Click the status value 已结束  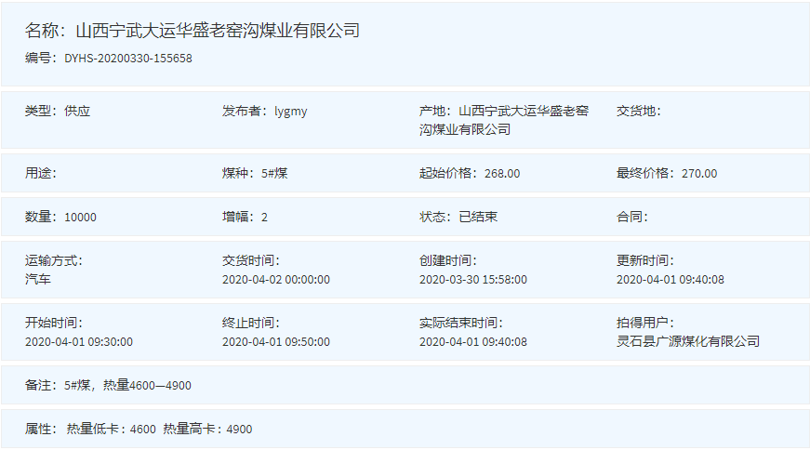[478, 217]
